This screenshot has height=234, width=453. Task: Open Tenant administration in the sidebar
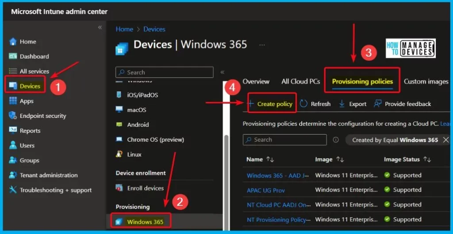[x=43, y=175]
